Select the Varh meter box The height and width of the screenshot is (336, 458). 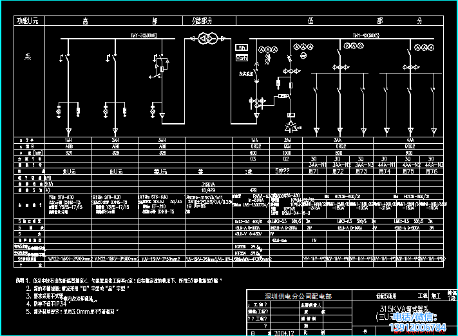(242, 58)
